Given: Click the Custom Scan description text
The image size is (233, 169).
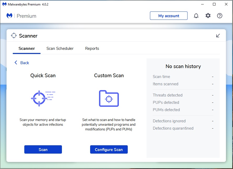Looking at the screenshot, I should click(109, 124).
